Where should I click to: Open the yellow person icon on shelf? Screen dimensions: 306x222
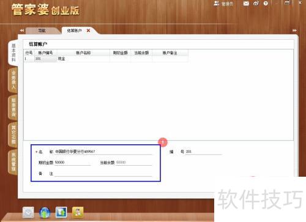click(78, 212)
